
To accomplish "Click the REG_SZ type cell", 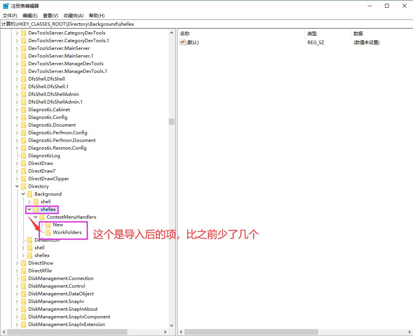I will (316, 43).
